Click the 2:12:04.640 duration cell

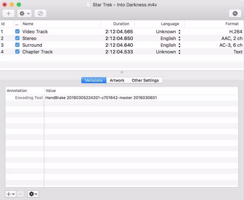pos(119,45)
